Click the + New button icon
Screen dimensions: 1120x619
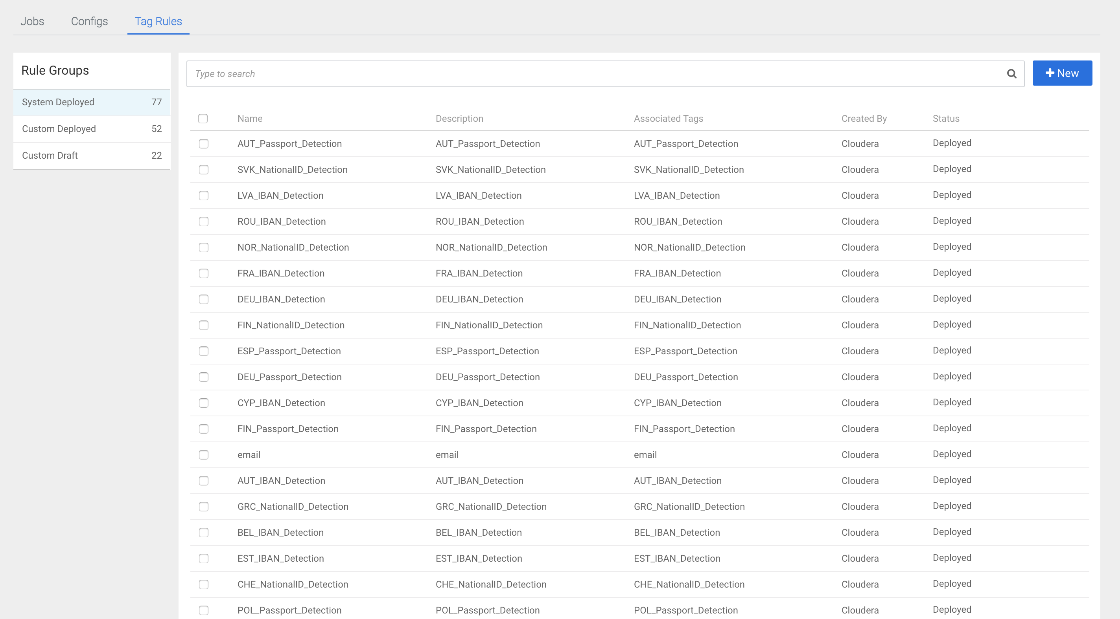1062,72
